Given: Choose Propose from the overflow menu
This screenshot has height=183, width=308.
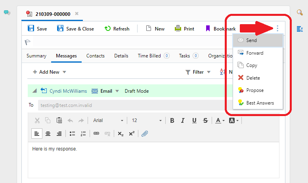Looking at the screenshot, I should coord(258,90).
